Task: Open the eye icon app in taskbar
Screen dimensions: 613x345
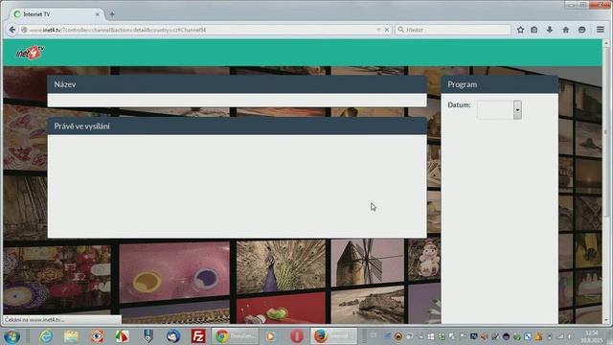Action: [97, 336]
